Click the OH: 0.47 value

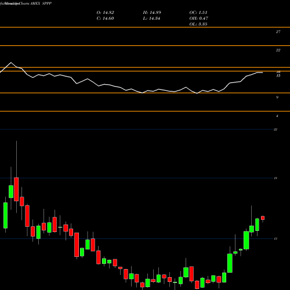click(x=198, y=19)
